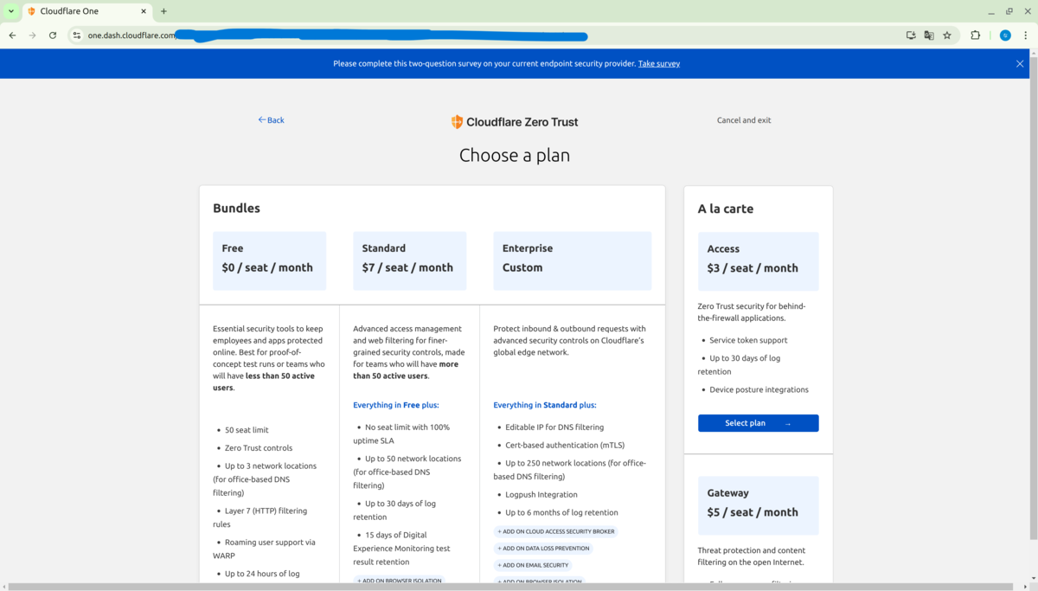Screen dimensions: 1038x591
Task: Click the Gateway $5 a la carte card
Action: (758, 505)
